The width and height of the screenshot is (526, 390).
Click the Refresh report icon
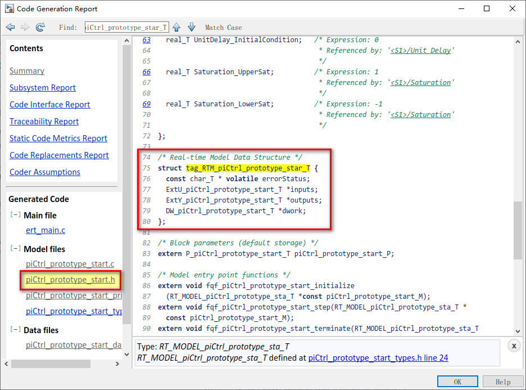(x=40, y=27)
